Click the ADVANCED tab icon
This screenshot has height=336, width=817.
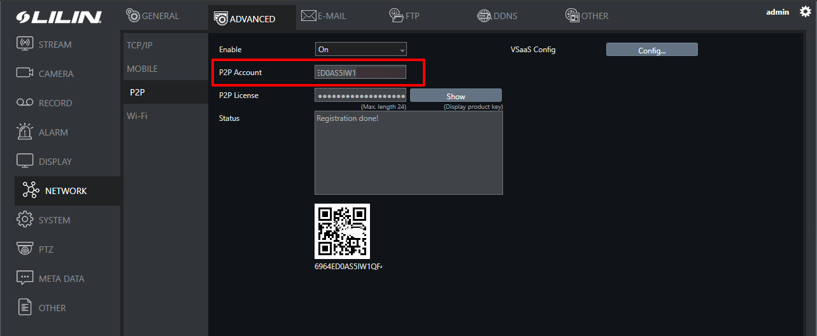tap(221, 18)
